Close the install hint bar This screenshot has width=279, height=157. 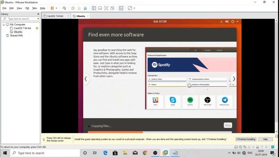coord(276,137)
